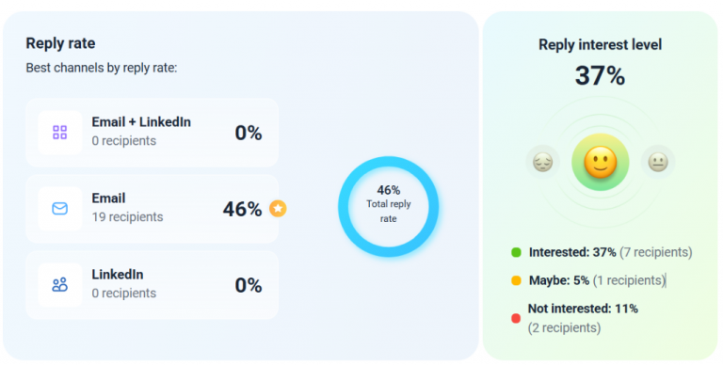Click the Email envelope icon
723x365 pixels.
coord(60,209)
